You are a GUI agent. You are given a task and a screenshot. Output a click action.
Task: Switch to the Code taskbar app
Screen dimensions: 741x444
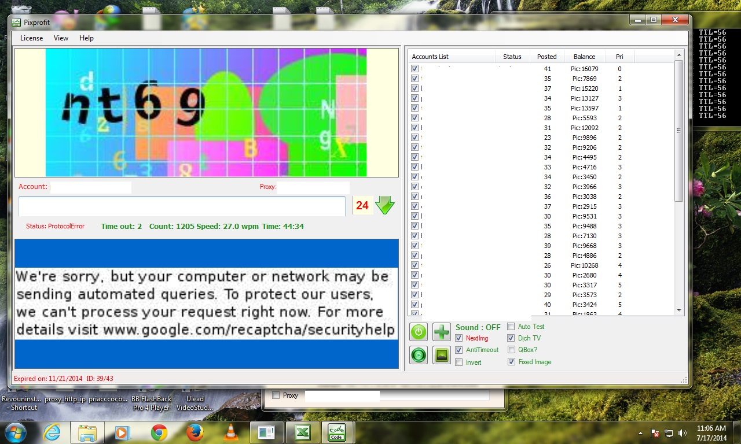337,432
